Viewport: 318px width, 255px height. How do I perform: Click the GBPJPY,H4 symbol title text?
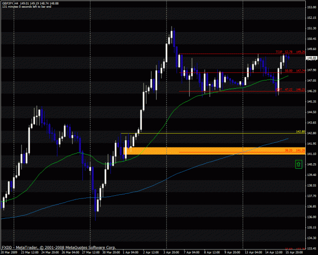[10, 4]
